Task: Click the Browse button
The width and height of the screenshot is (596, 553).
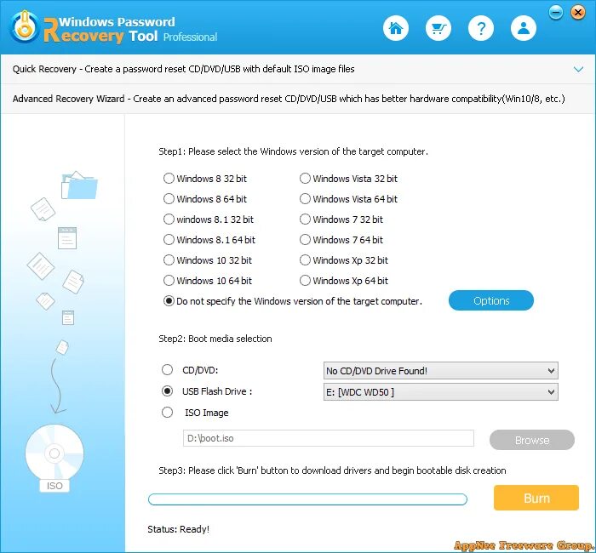Action: click(532, 440)
